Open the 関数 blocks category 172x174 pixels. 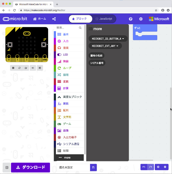pyautogui.click(x=69, y=104)
